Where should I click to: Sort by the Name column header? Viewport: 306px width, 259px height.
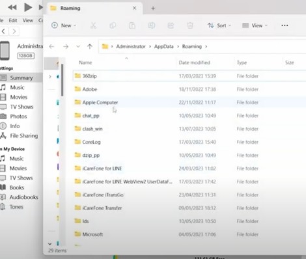click(85, 62)
